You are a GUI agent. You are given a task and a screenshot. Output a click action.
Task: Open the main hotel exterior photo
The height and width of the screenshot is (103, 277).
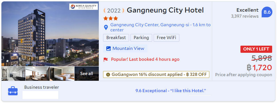click(x=50, y=34)
